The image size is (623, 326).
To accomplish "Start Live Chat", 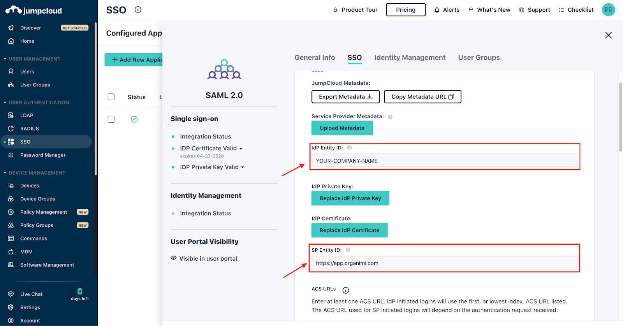I will [x=31, y=294].
